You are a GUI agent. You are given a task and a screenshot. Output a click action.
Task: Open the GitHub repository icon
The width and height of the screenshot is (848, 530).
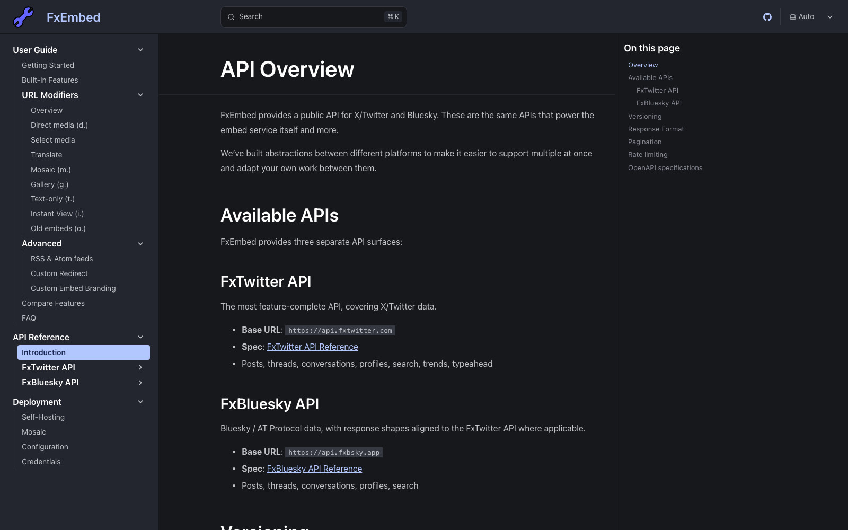(x=767, y=17)
